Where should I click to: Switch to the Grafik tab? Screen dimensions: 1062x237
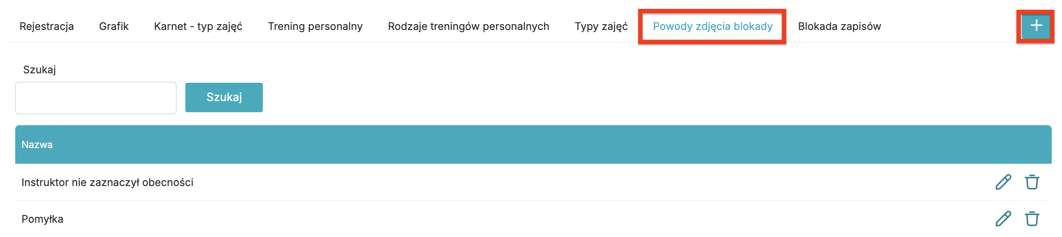tap(114, 26)
